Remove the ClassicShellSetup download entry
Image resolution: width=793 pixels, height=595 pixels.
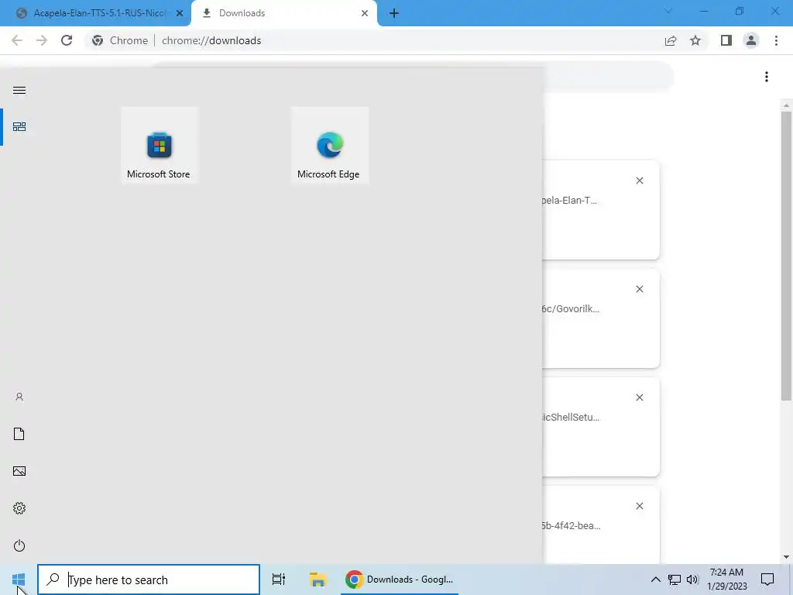(639, 397)
